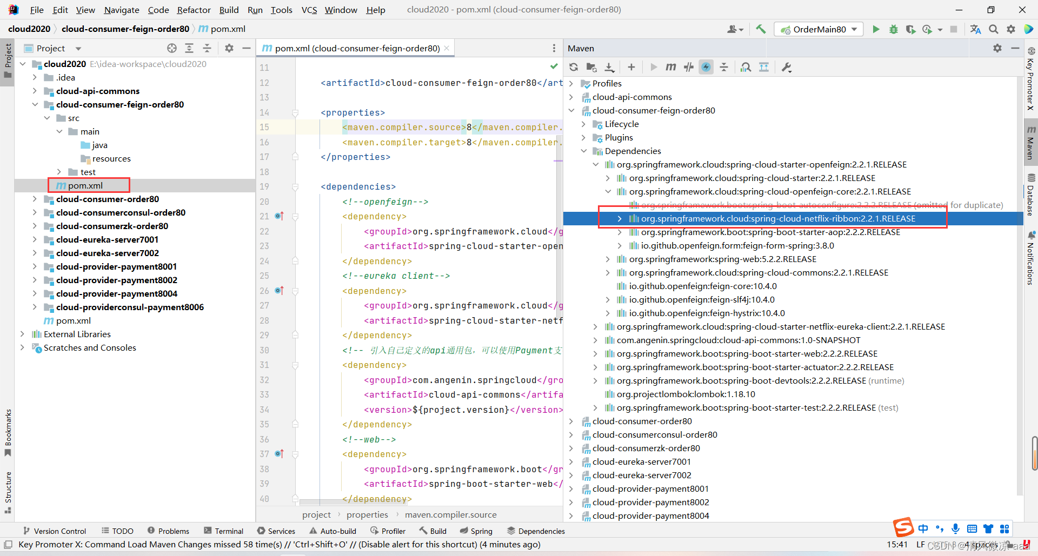1038x556 pixels.
Task: Toggle Bookmarks side tool window
Action: (x=8, y=432)
